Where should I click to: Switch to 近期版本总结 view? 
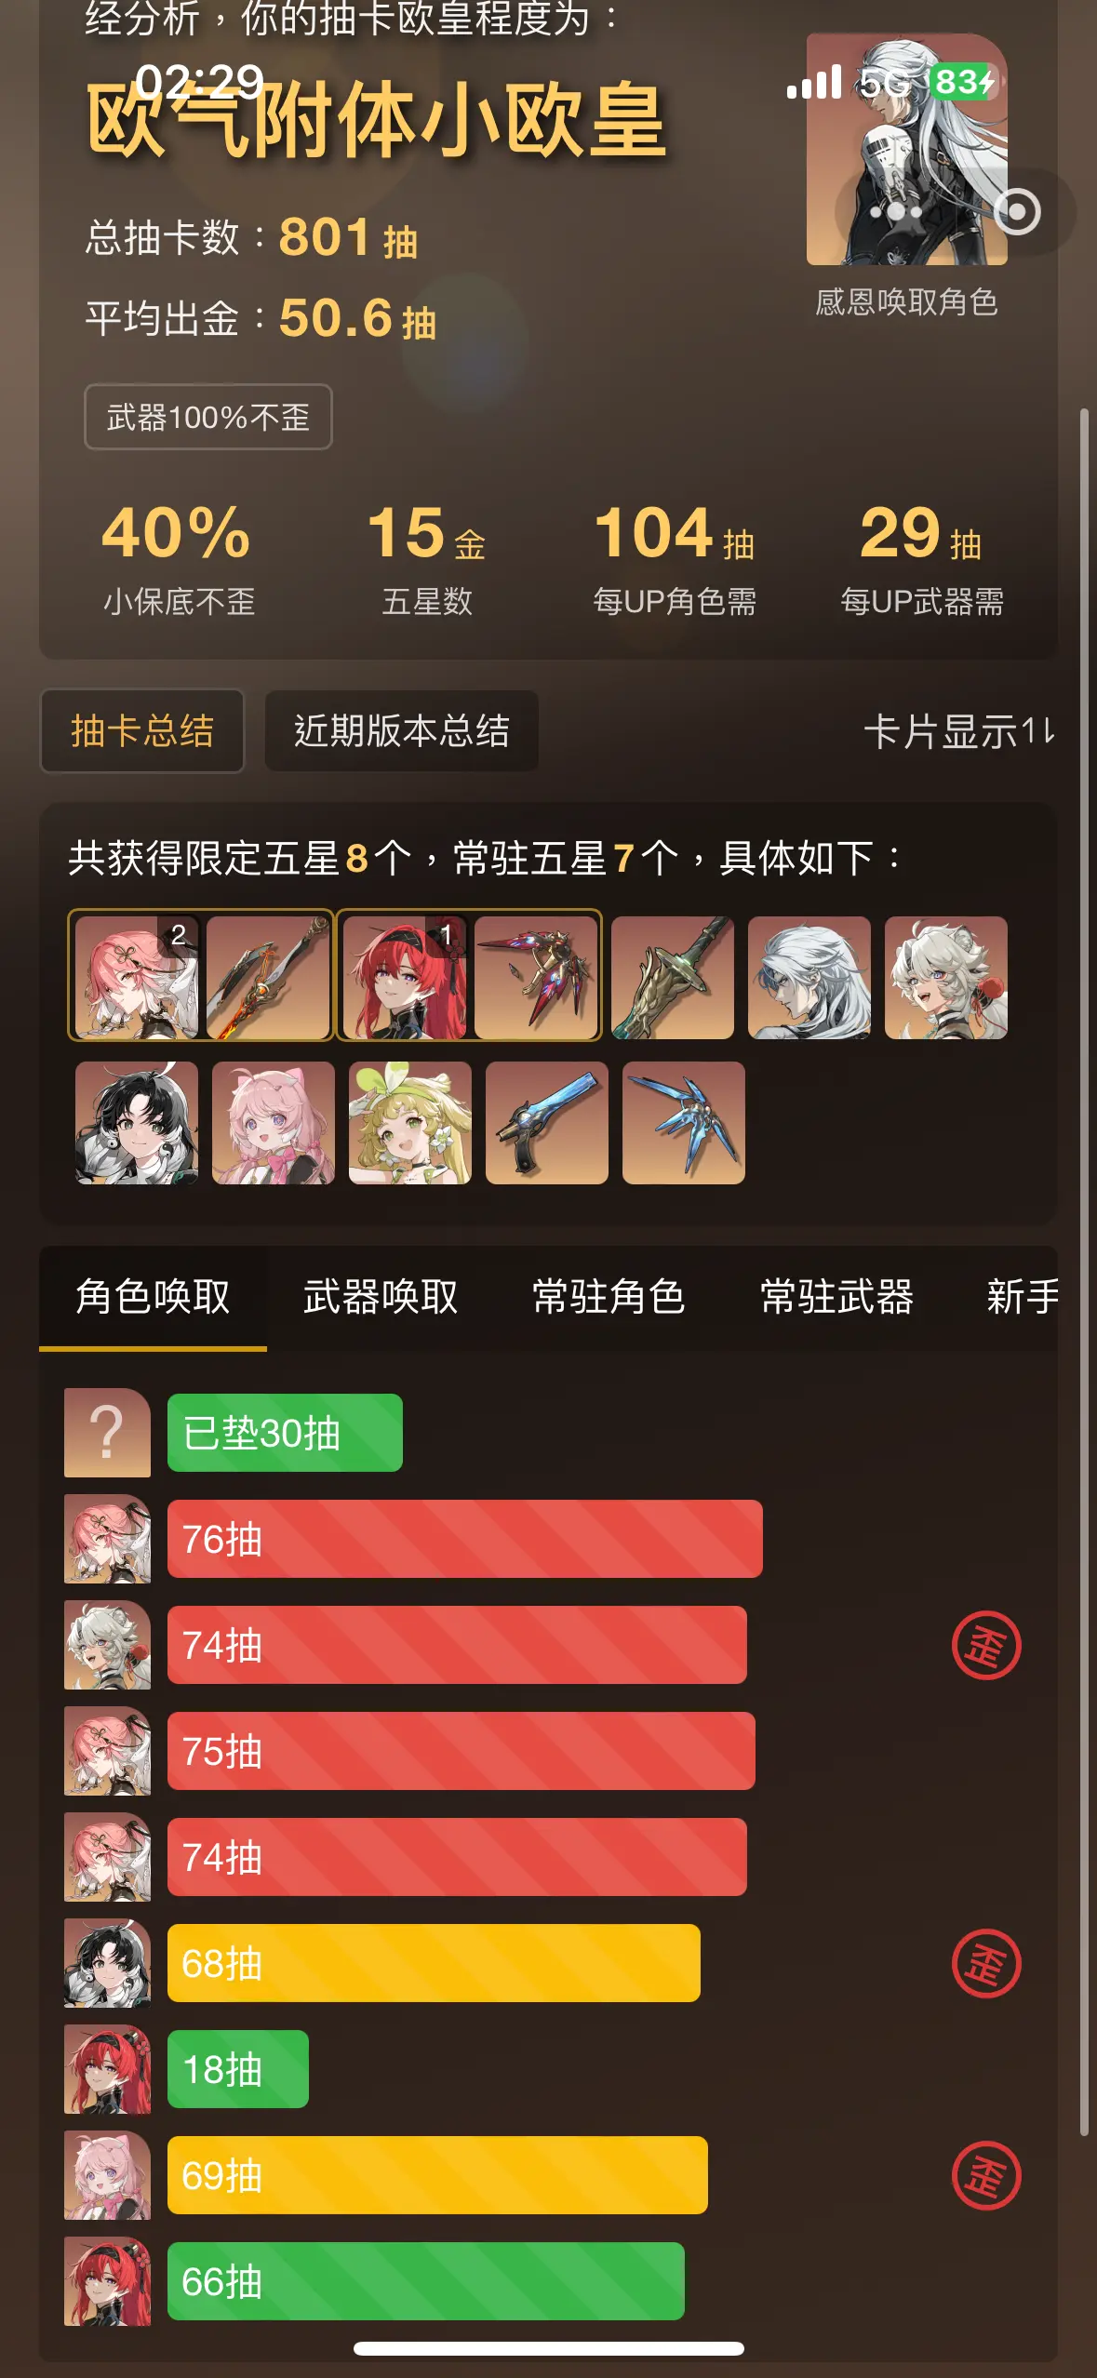[402, 730]
